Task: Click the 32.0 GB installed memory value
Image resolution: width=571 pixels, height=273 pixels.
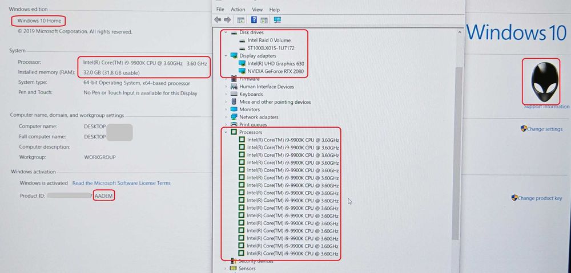Action: pos(111,72)
